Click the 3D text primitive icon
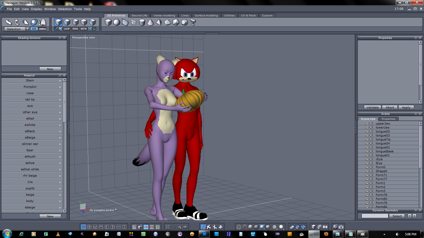This screenshot has height=238, width=424. coord(193,22)
